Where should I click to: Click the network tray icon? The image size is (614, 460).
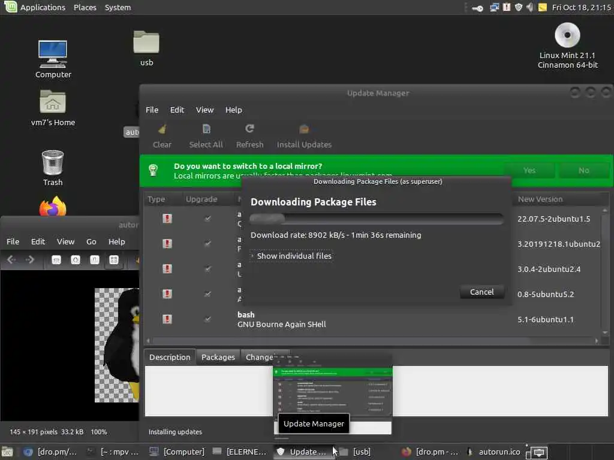click(494, 7)
